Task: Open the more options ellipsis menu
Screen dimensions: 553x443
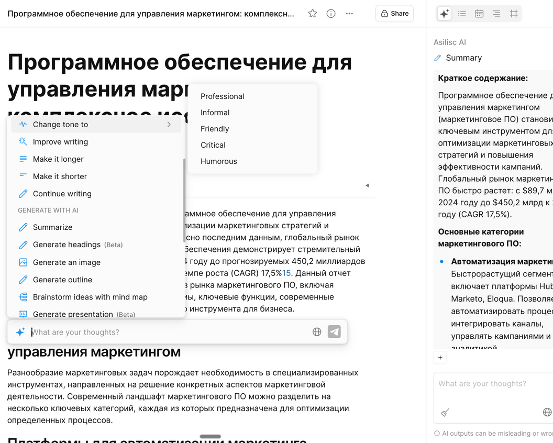Action: pos(349,14)
